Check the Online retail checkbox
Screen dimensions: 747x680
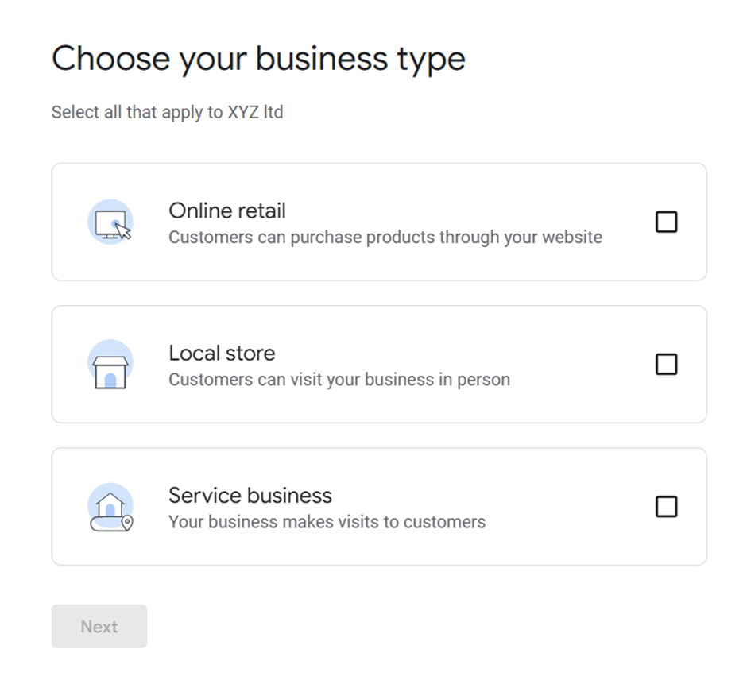[x=666, y=222]
